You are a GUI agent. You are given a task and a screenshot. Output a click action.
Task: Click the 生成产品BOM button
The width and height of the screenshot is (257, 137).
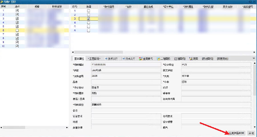[236, 133]
